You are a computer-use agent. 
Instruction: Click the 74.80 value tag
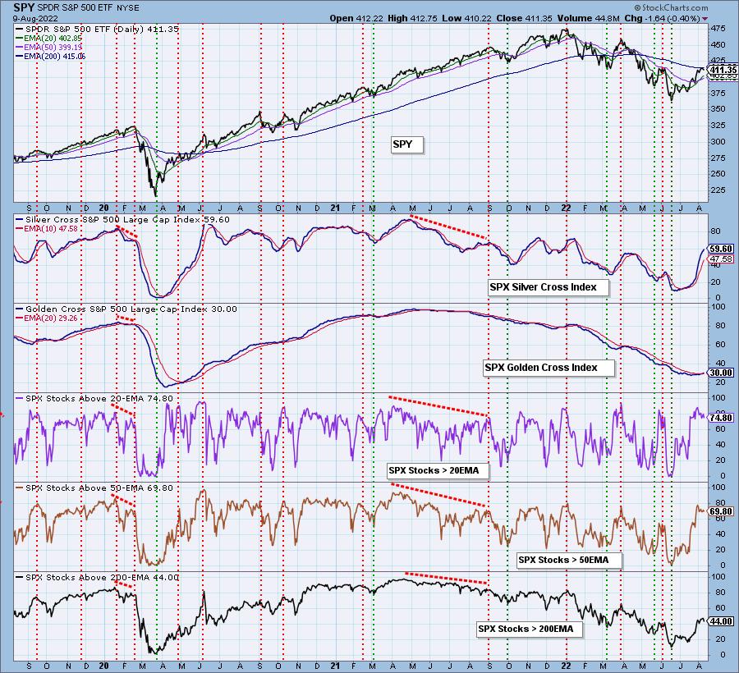coord(722,418)
